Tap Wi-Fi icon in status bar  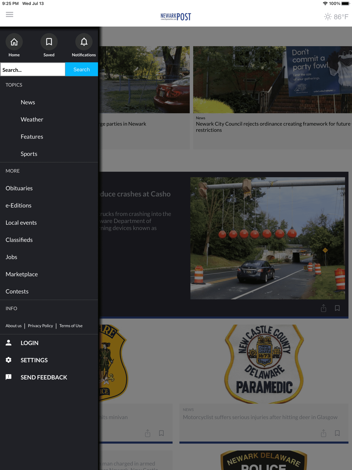click(325, 4)
